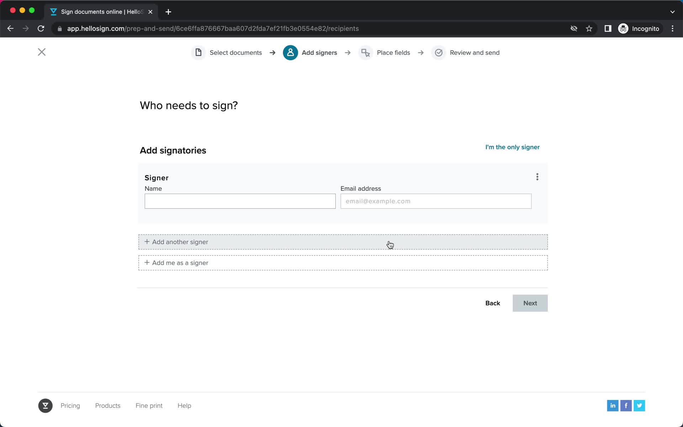The height and width of the screenshot is (427, 683).
Task: Click the Add signers step icon
Action: (x=291, y=53)
